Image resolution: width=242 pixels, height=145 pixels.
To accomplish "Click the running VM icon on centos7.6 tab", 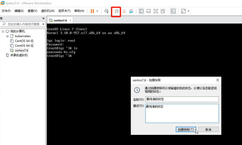I will (51, 20).
